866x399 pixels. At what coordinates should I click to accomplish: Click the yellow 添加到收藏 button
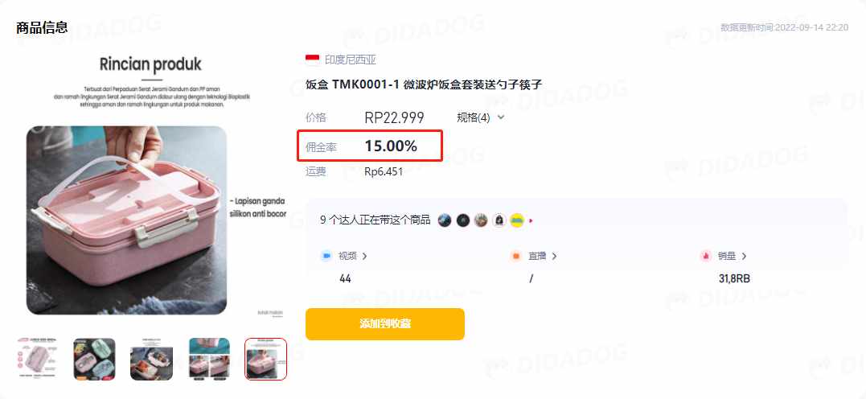click(385, 324)
